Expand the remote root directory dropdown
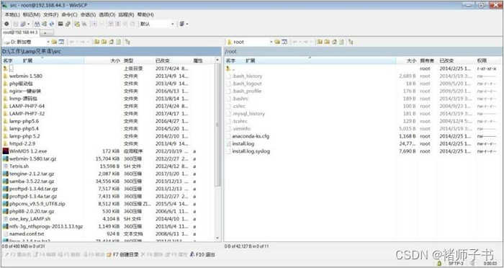This screenshot has width=504, height=268. pyautogui.click(x=271, y=42)
